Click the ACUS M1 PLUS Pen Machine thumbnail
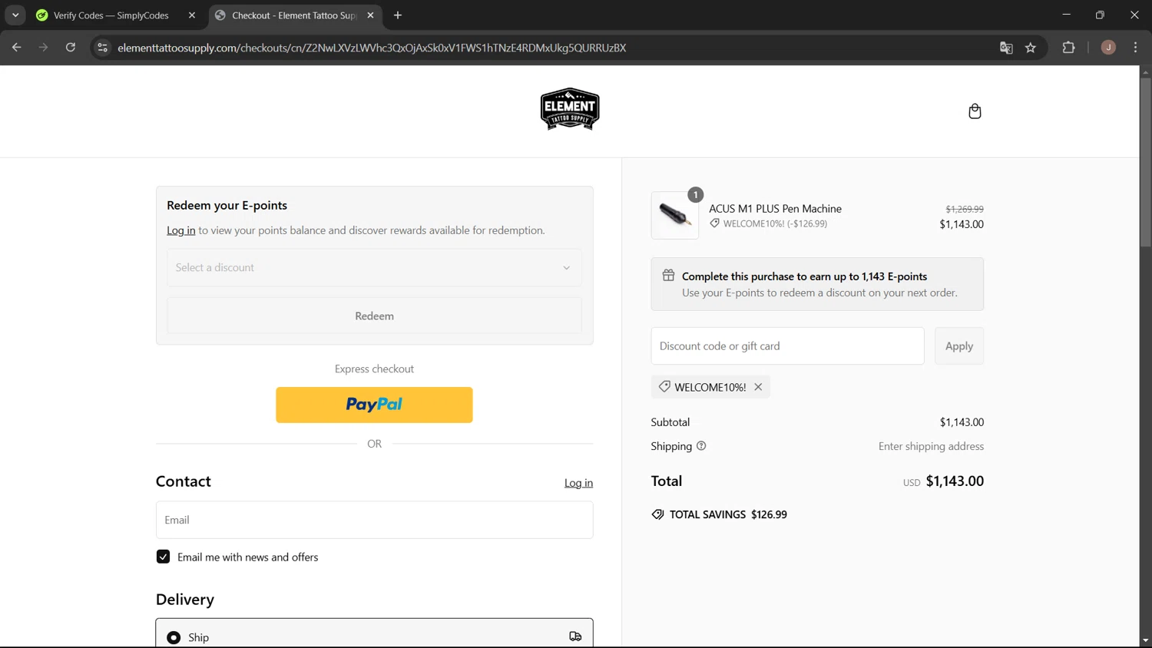This screenshot has width=1152, height=648. pyautogui.click(x=675, y=215)
